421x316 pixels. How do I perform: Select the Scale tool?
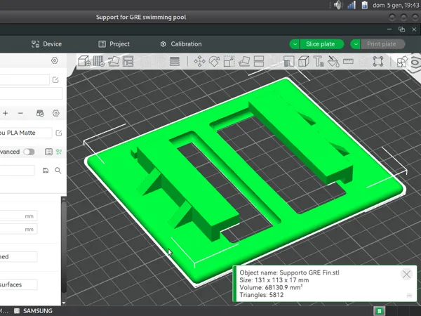229,61
